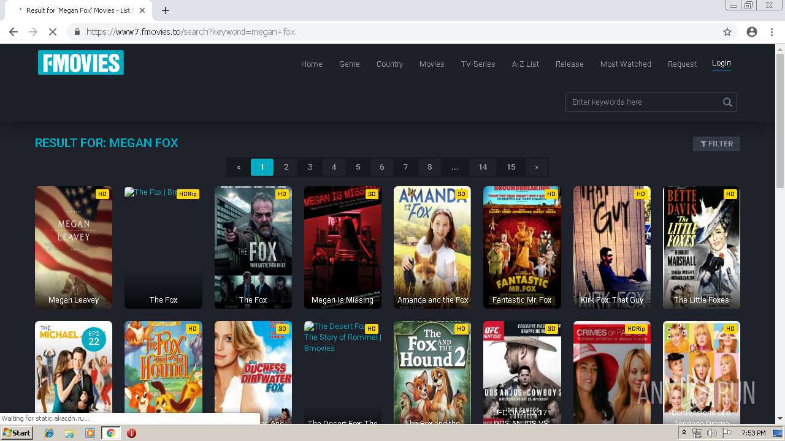Open Chrome's three-dot menu
Viewport: 785px width, 441px height.
[x=772, y=32]
